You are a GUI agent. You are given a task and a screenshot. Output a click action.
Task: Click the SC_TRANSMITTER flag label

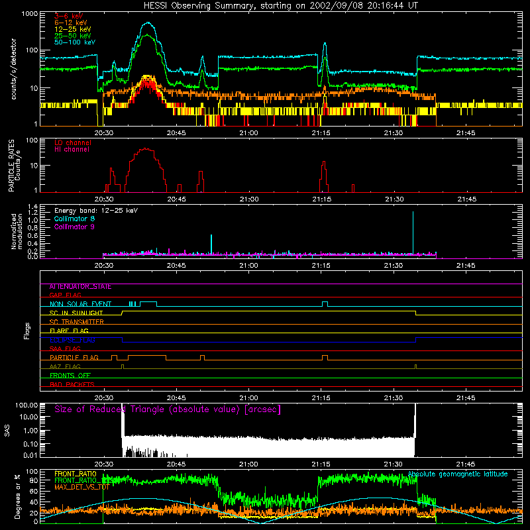[x=76, y=322]
